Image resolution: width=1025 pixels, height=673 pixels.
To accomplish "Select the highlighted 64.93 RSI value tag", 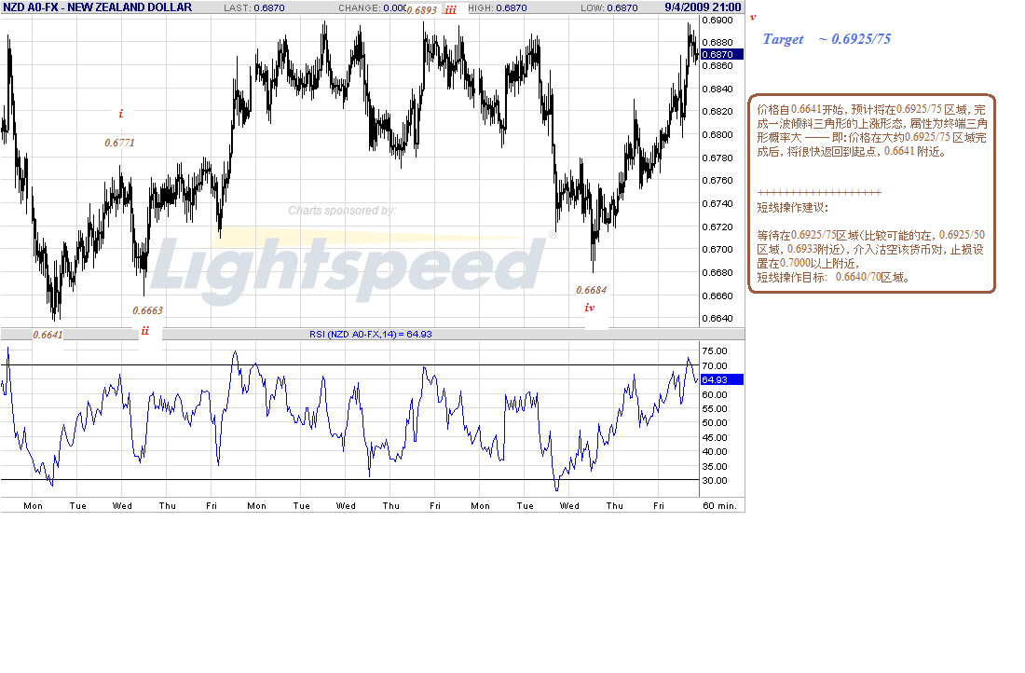I will [x=721, y=379].
